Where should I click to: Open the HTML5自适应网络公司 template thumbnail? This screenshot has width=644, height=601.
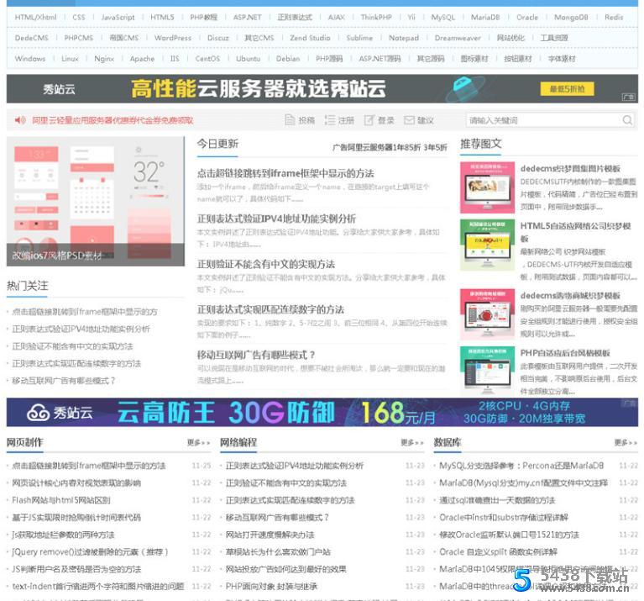pyautogui.click(x=487, y=245)
